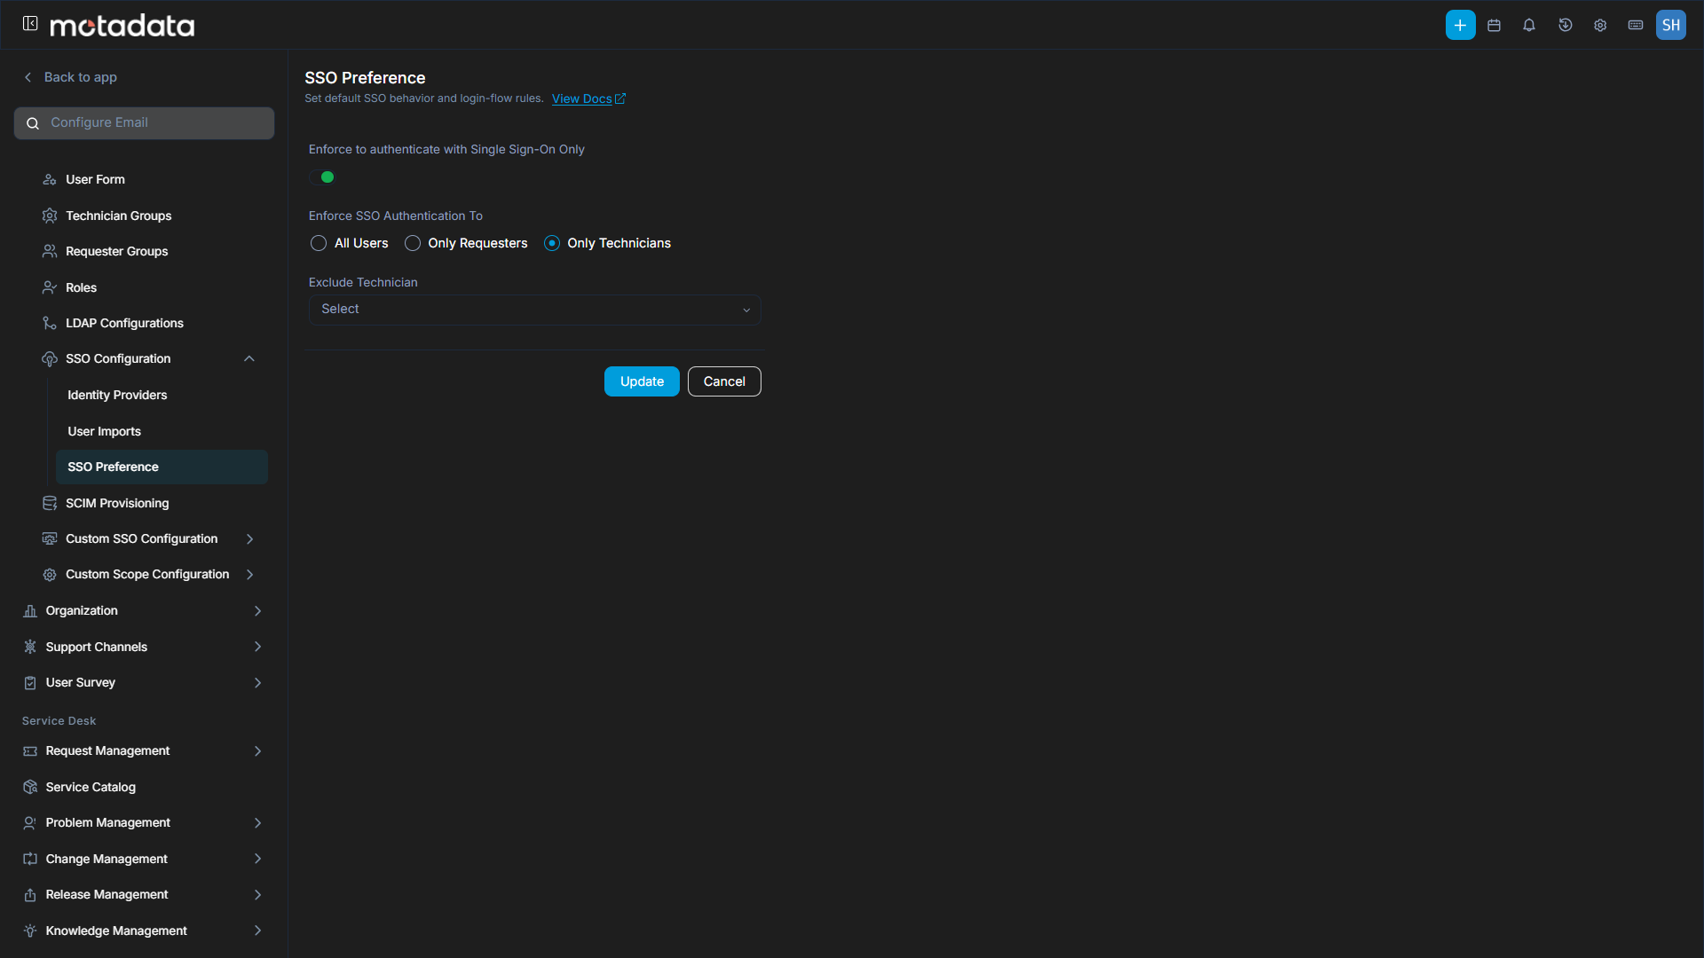1704x958 pixels.
Task: Click the User Form icon
Action: pos(50,179)
